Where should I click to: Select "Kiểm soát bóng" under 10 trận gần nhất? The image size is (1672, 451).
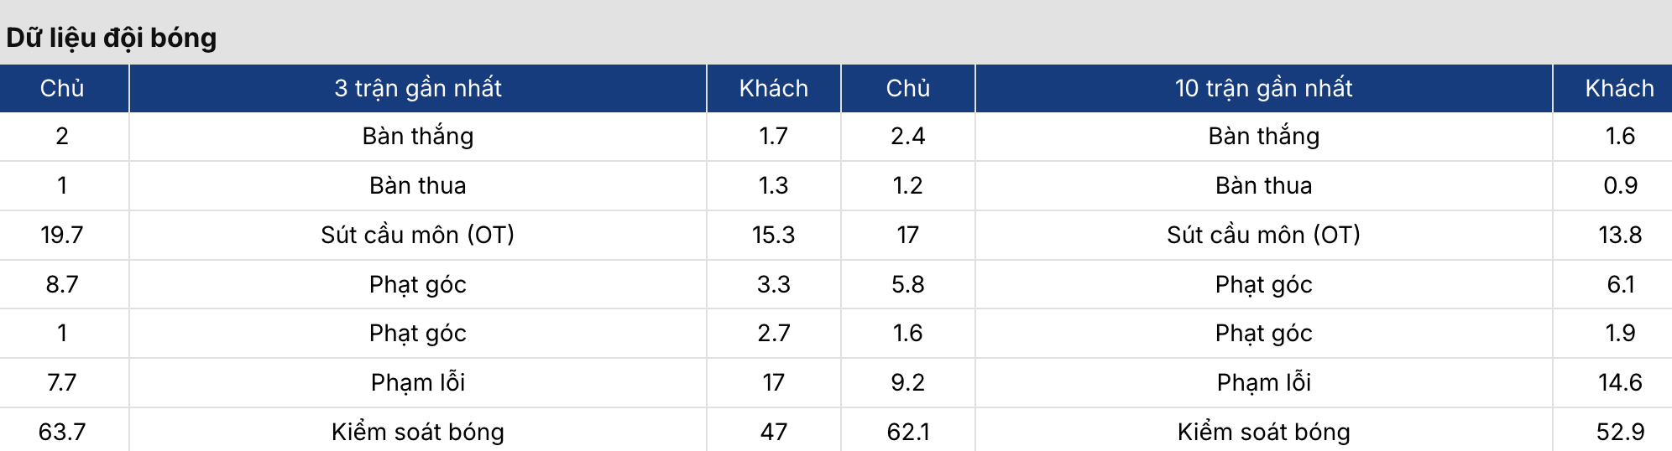(x=1263, y=432)
